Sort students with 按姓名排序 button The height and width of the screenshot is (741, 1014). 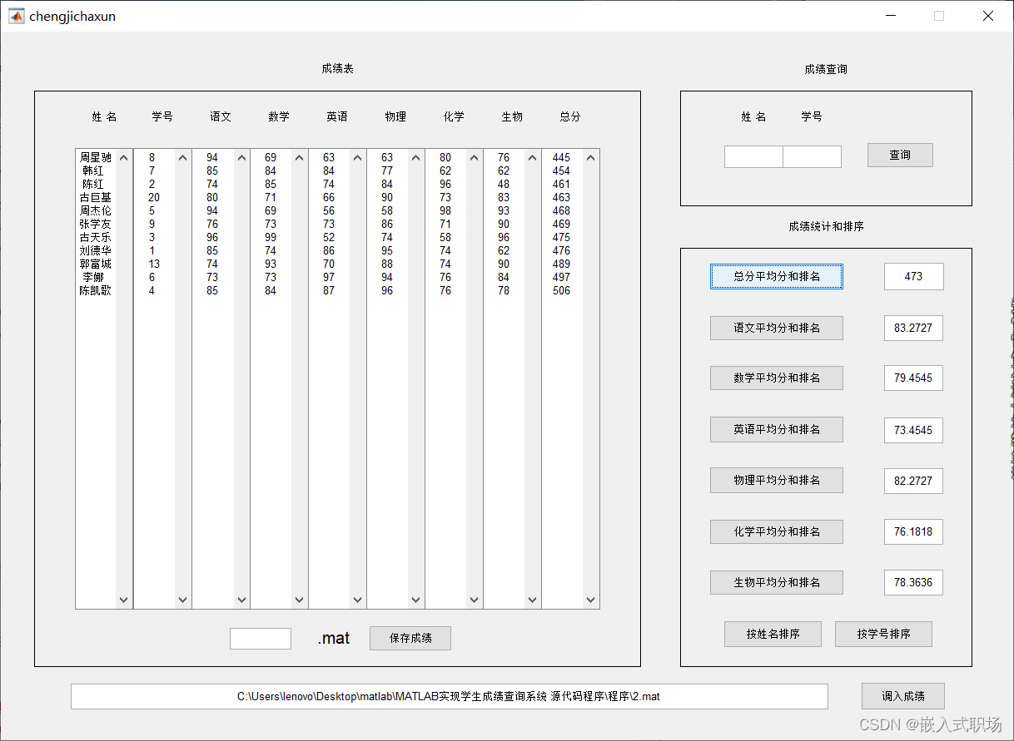[773, 634]
